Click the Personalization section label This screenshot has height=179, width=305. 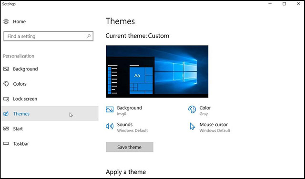point(19,56)
